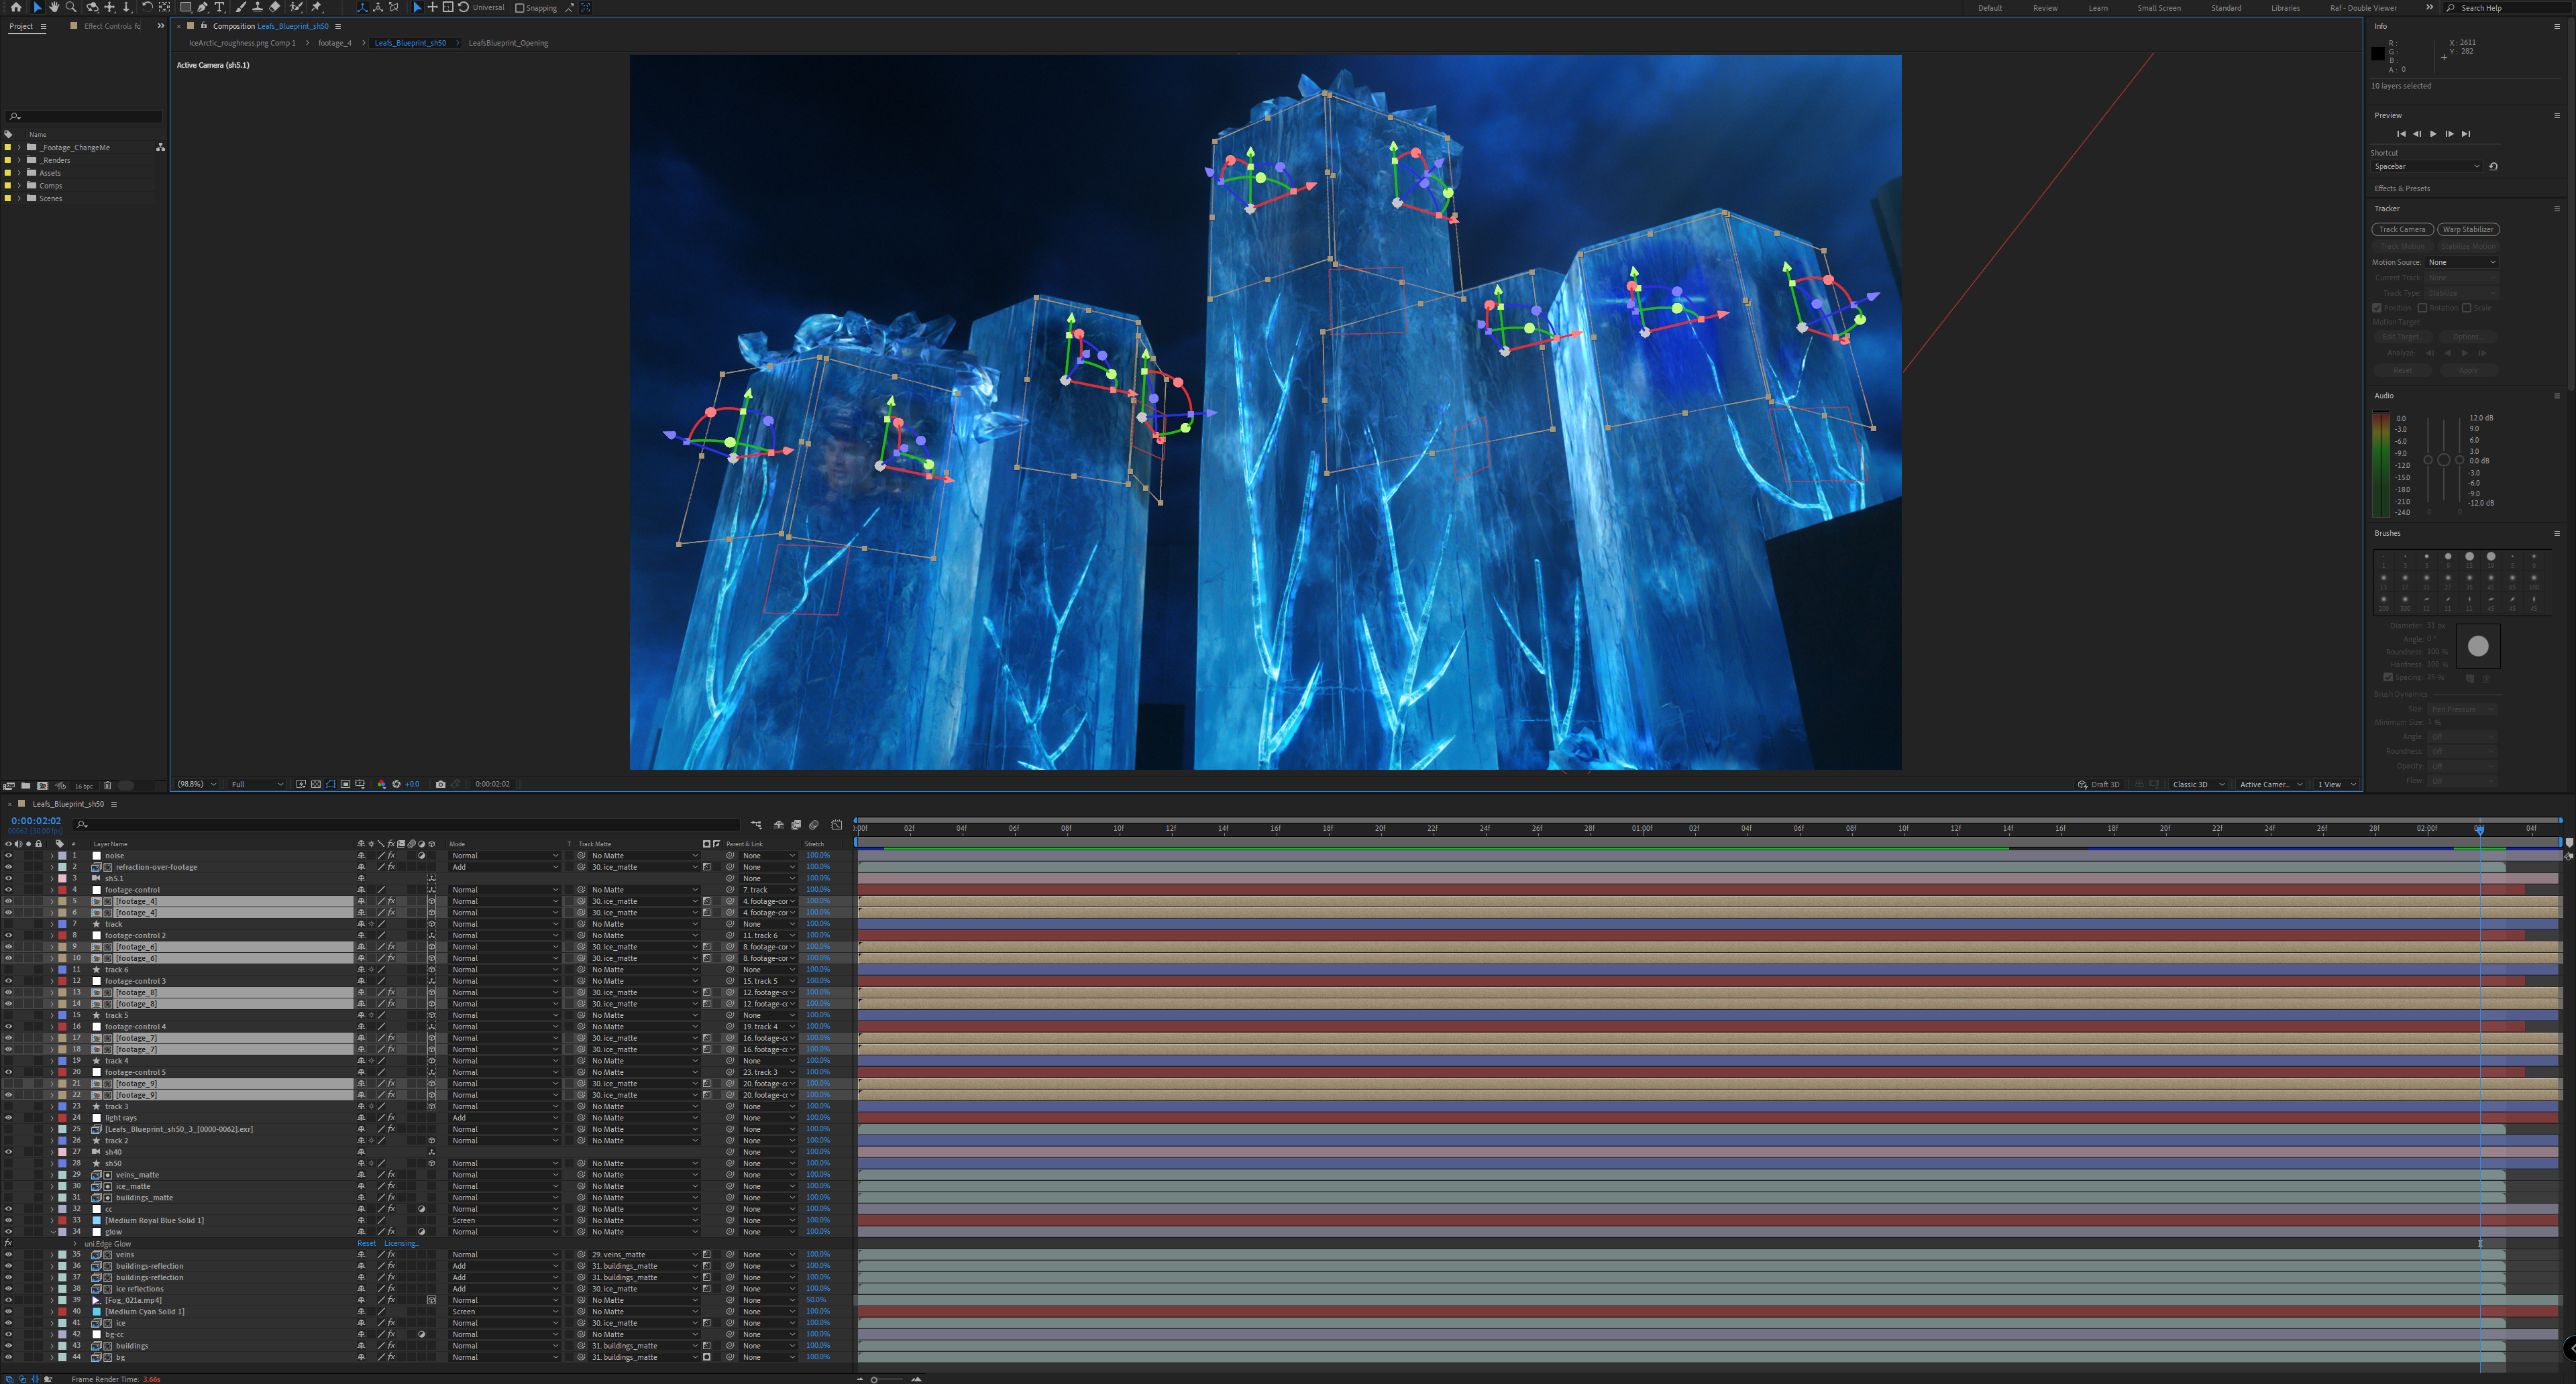Pick the Eraser tool
The image size is (2576, 1384).
click(x=275, y=7)
